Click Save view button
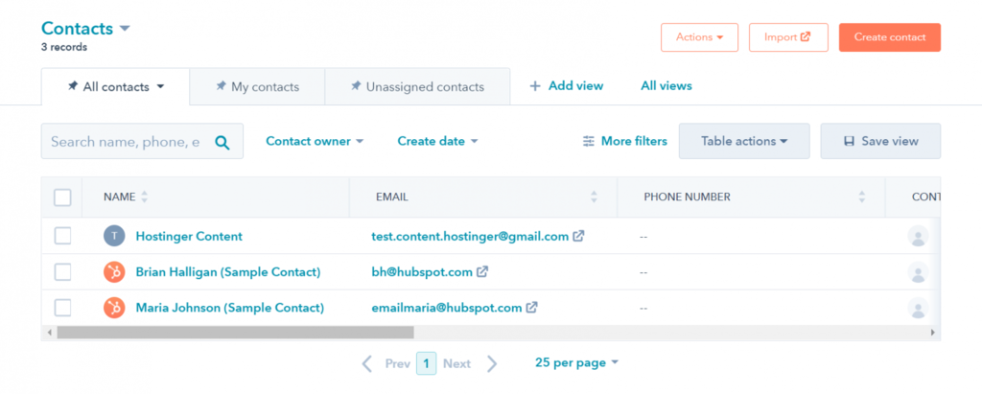Screen dimensions: 982x394 [880, 141]
